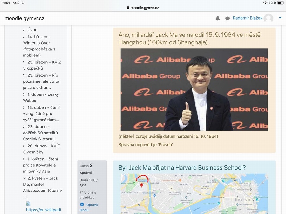This screenshot has width=286, height=214.
Task: Open the messages speech bubble icon
Action: pos(227,18)
